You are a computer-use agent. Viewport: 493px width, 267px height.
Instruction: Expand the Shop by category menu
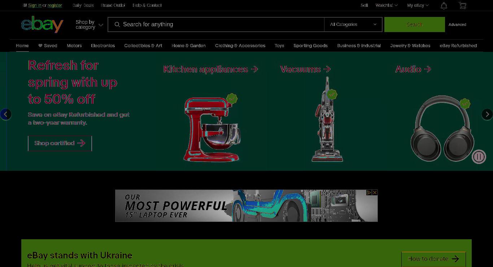click(x=89, y=25)
